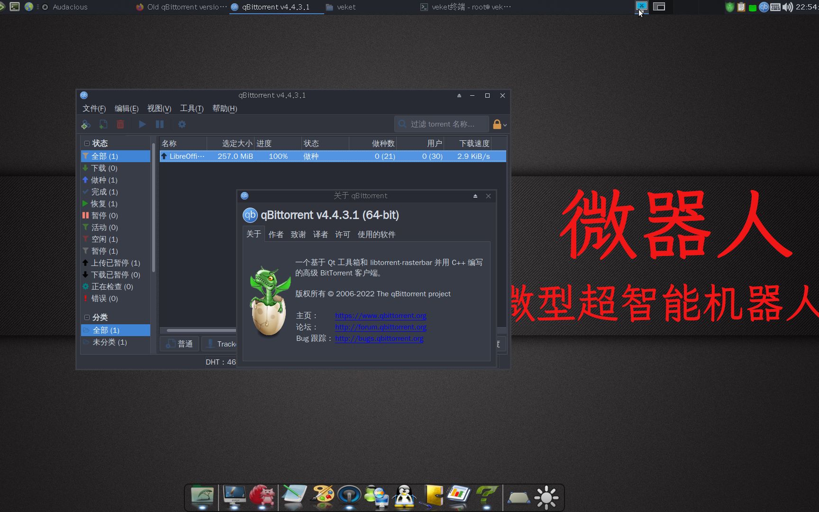Viewport: 819px width, 512px height.
Task: Select the LibreOffi… torrent row
Action: pos(333,156)
